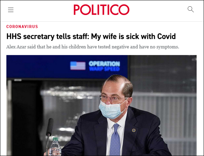Click the blue necktie in the photo
Image resolution: width=204 pixels, height=156 pixels.
(x=115, y=139)
